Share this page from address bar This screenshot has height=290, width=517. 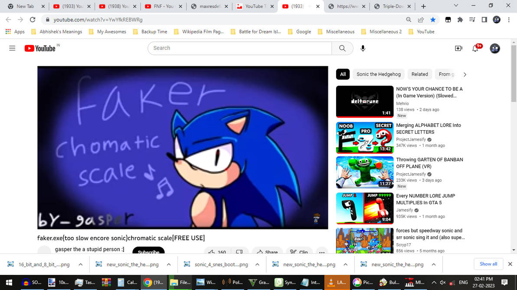coord(421,20)
